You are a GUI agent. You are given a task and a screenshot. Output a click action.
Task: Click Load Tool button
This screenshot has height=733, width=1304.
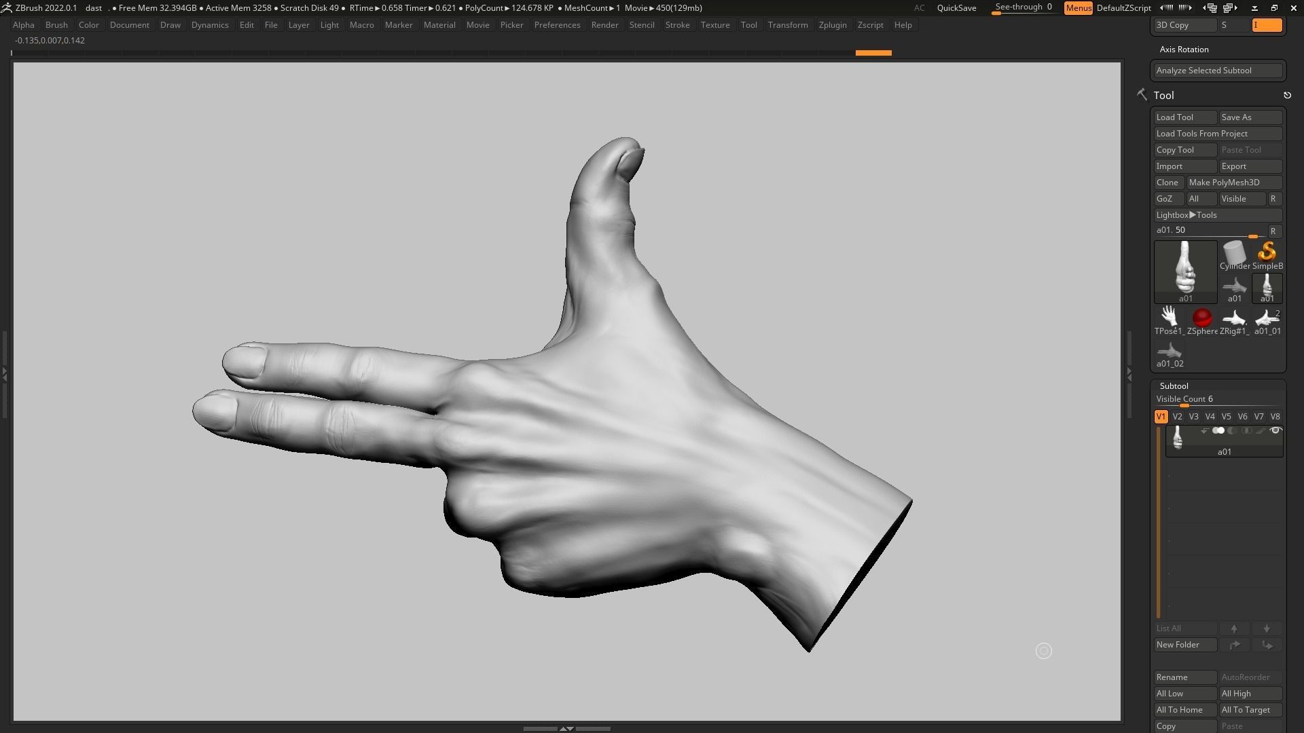(x=1185, y=117)
